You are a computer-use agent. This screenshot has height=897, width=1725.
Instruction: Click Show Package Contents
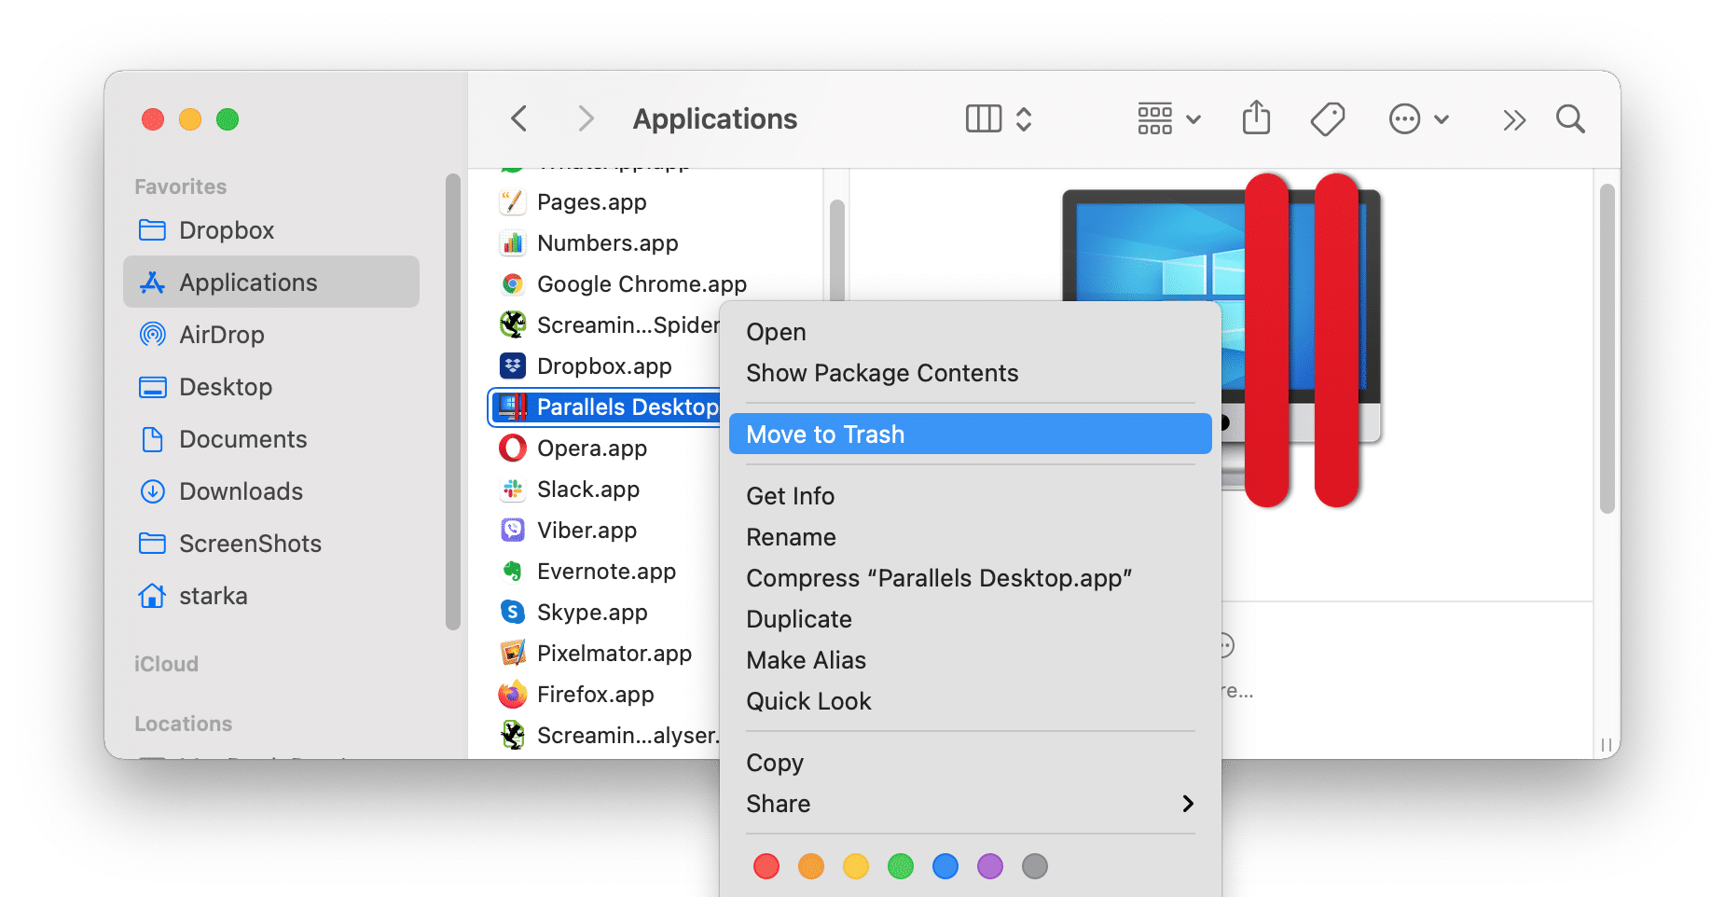pos(882,373)
